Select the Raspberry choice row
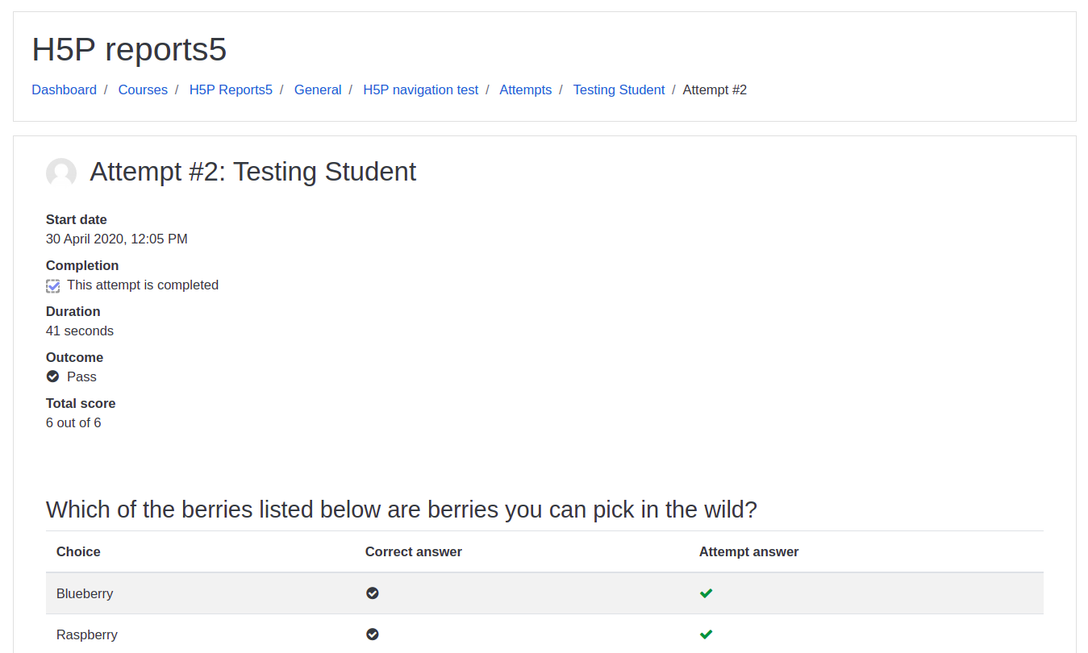 544,634
